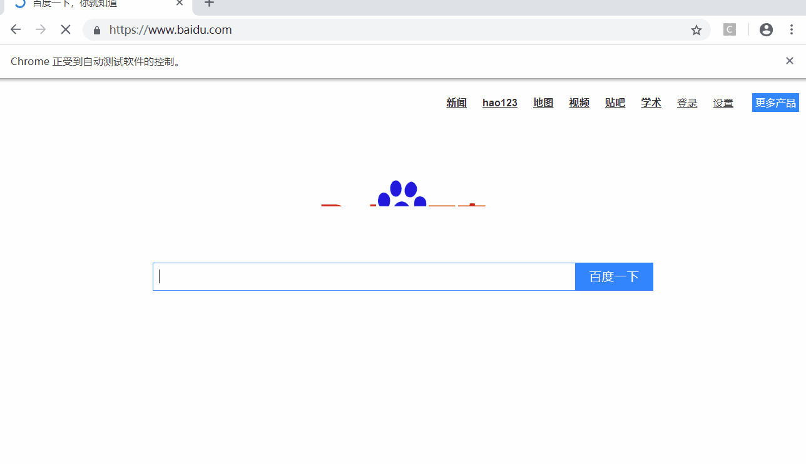Close the Baidu browser tab
This screenshot has width=806, height=464.
[x=180, y=4]
